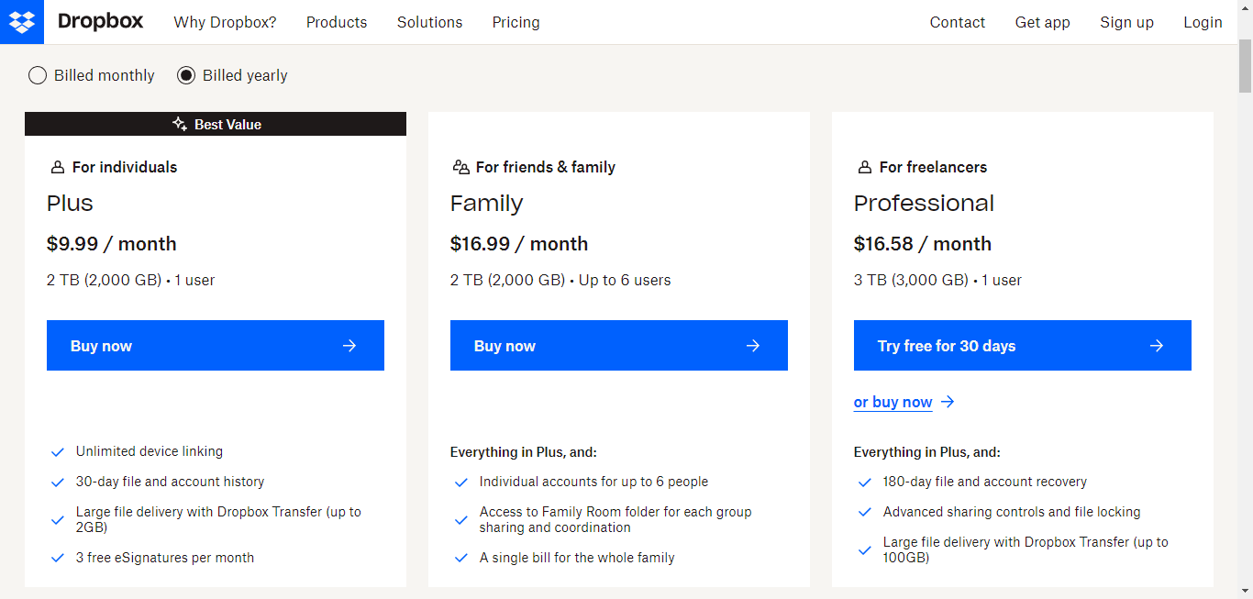This screenshot has width=1253, height=599.
Task: Click 'Unlimited device linking' feature text
Action: 150,451
